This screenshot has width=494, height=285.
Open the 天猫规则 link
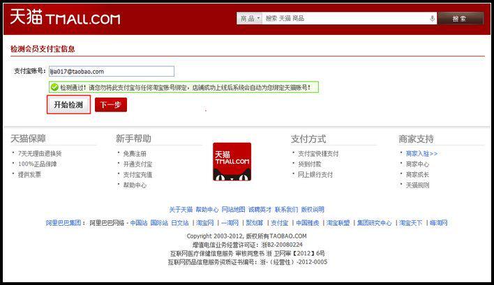point(417,185)
